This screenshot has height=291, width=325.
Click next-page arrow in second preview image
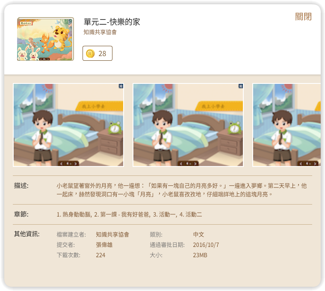click(x=195, y=163)
